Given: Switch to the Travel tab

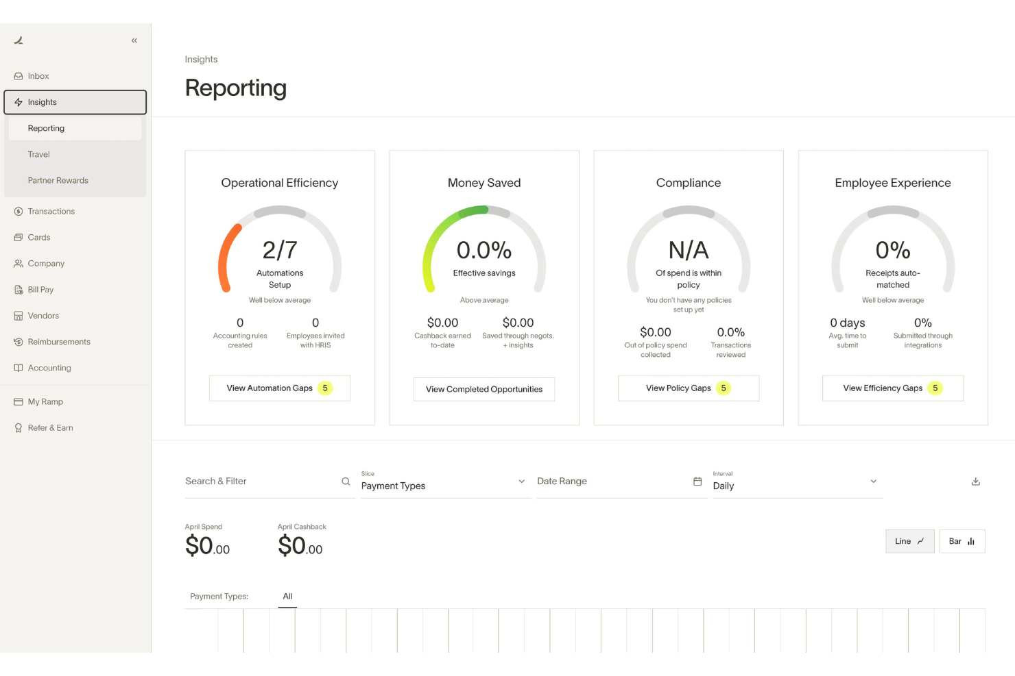Looking at the screenshot, I should [38, 154].
